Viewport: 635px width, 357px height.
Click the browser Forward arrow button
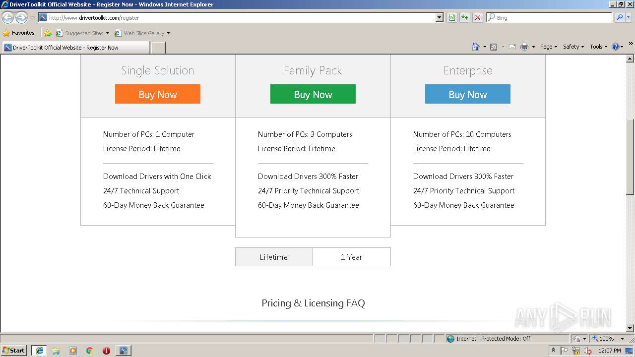[21, 18]
